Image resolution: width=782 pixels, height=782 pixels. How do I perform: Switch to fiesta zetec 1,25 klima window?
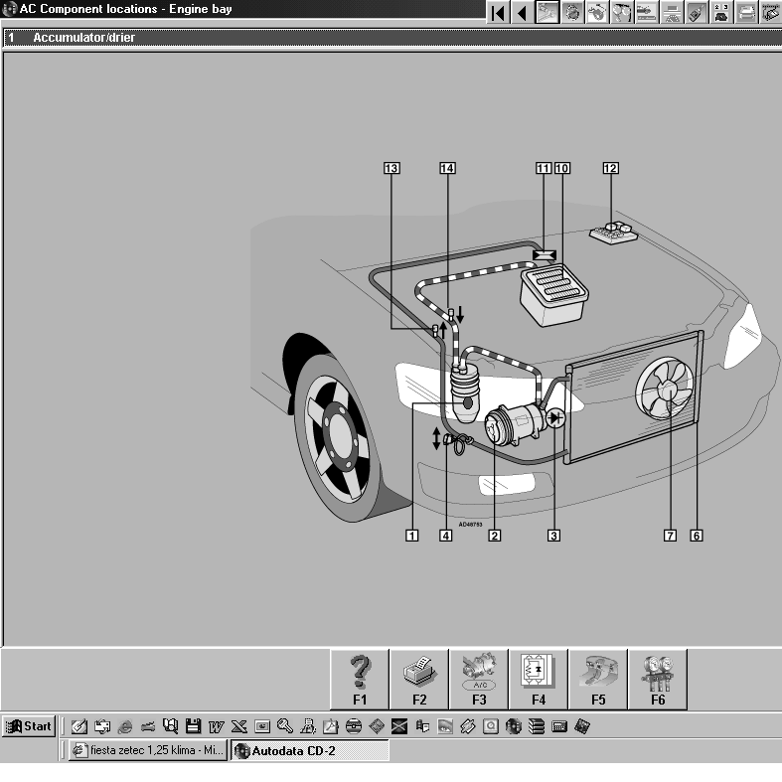pyautogui.click(x=147, y=751)
